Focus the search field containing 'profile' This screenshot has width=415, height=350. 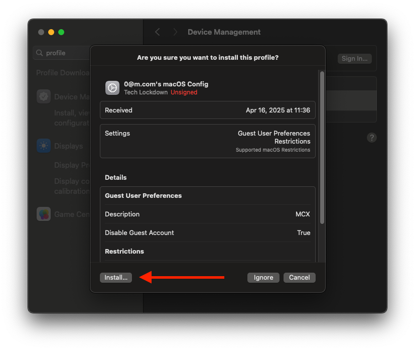(x=61, y=53)
